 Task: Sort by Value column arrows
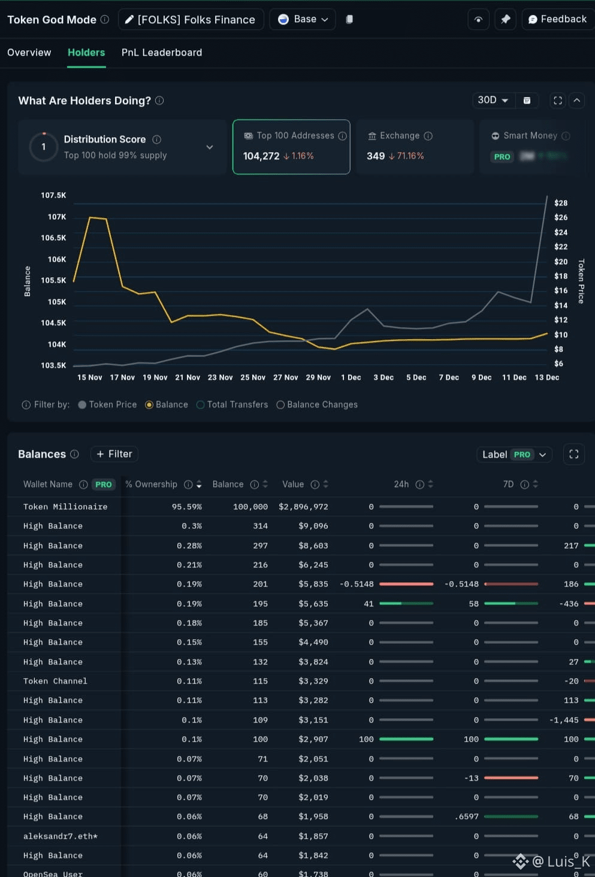coord(325,485)
